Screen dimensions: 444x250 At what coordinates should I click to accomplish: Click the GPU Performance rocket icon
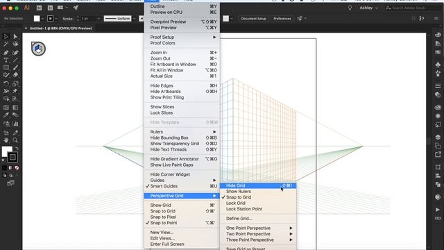(76, 8)
